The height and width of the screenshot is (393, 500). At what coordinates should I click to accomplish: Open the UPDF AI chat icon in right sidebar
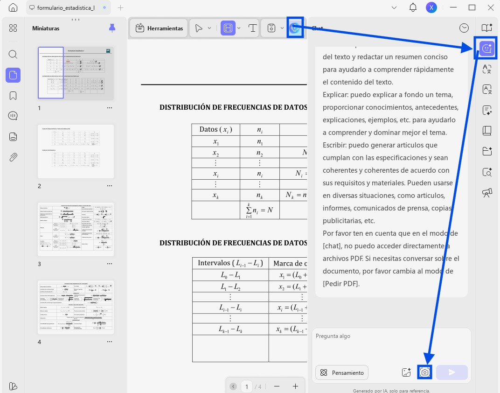pos(486,49)
